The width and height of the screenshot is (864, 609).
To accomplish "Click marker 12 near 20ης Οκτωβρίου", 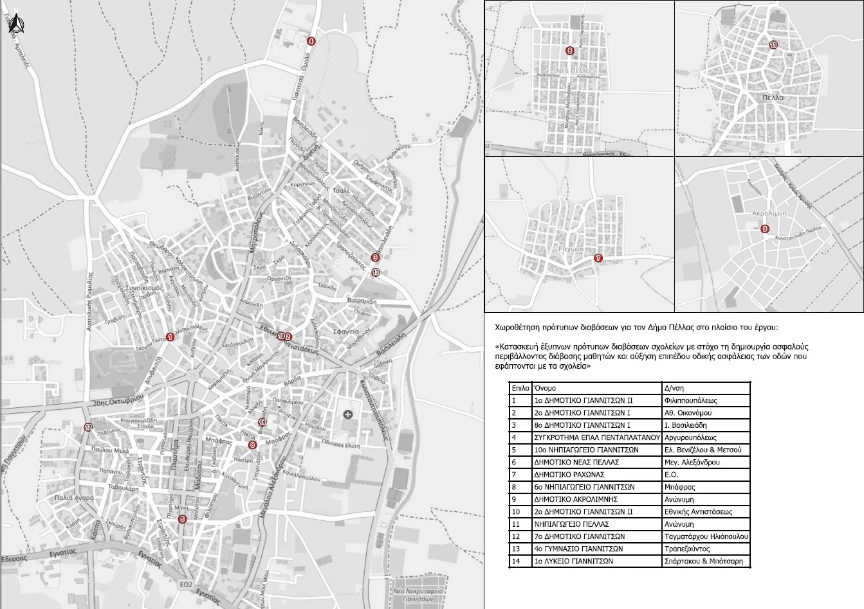I will pos(88,427).
